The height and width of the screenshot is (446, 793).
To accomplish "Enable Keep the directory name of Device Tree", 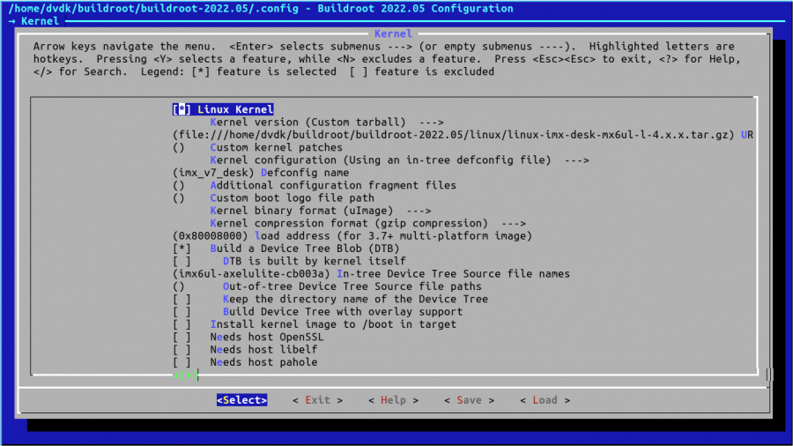I will coord(182,299).
